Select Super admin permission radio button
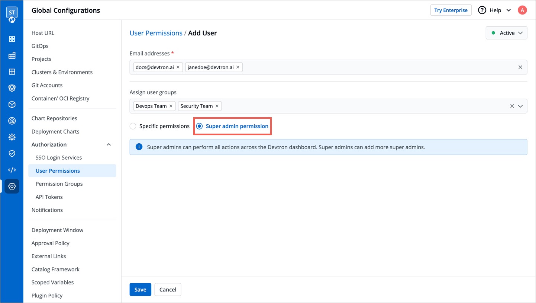 (x=199, y=126)
